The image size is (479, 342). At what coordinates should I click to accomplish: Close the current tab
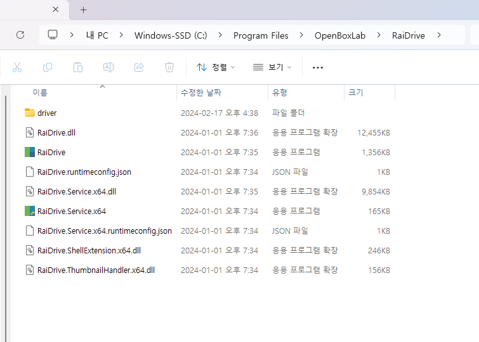56,9
